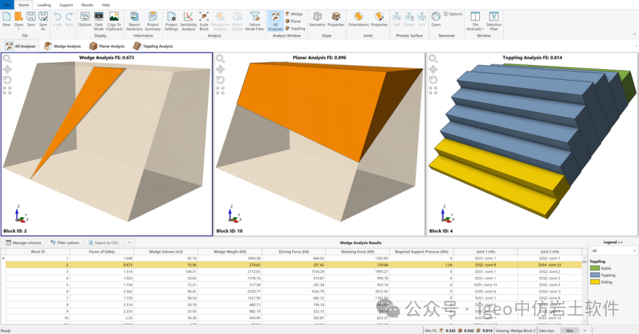Select All Analyses ribbon button
This screenshot has height=334, width=639.
(x=276, y=21)
